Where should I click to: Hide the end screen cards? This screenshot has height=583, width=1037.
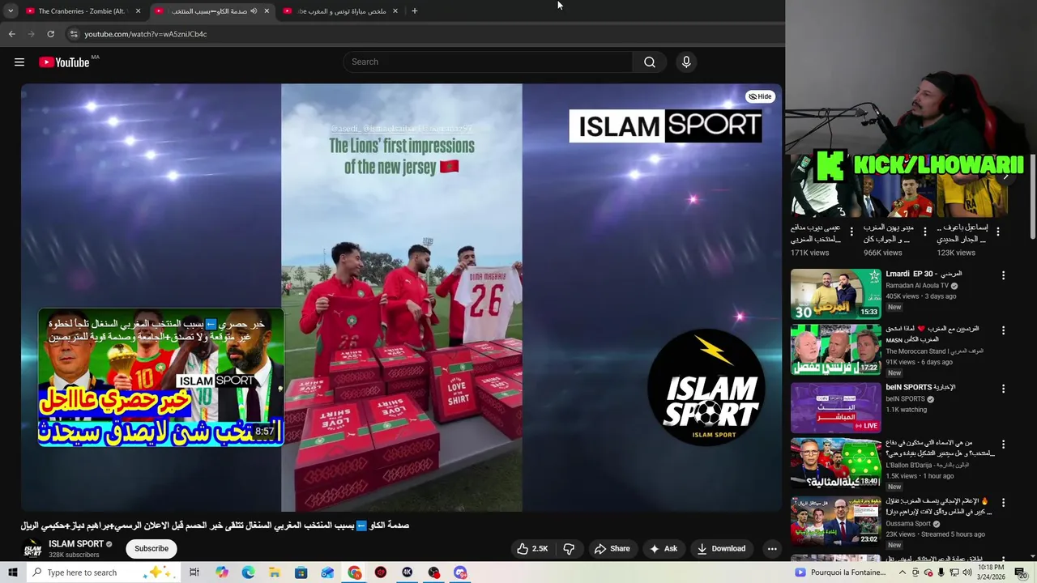(760, 96)
